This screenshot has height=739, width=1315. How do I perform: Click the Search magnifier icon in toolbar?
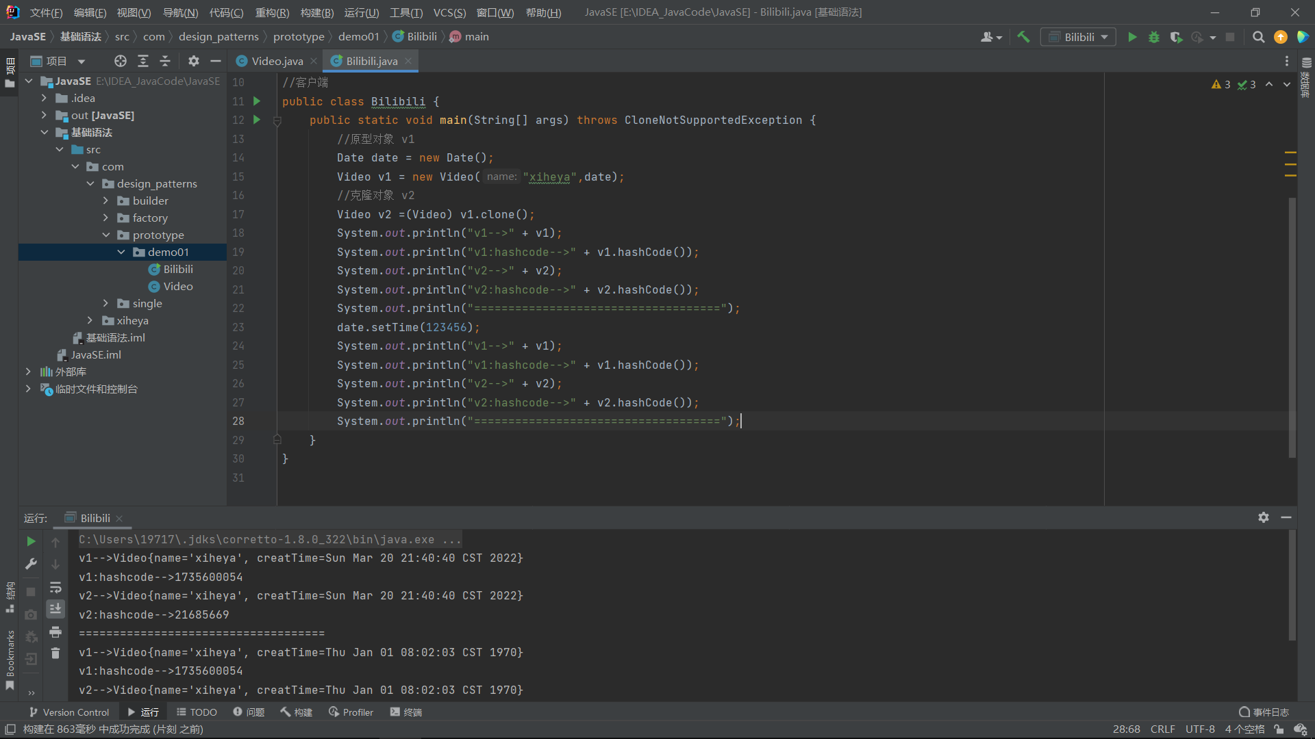1257,37
